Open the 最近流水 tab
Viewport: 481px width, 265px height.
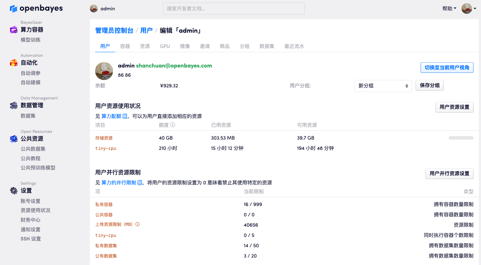294,46
